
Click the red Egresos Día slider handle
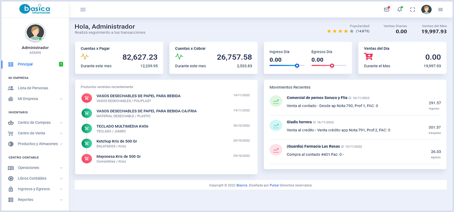click(332, 65)
